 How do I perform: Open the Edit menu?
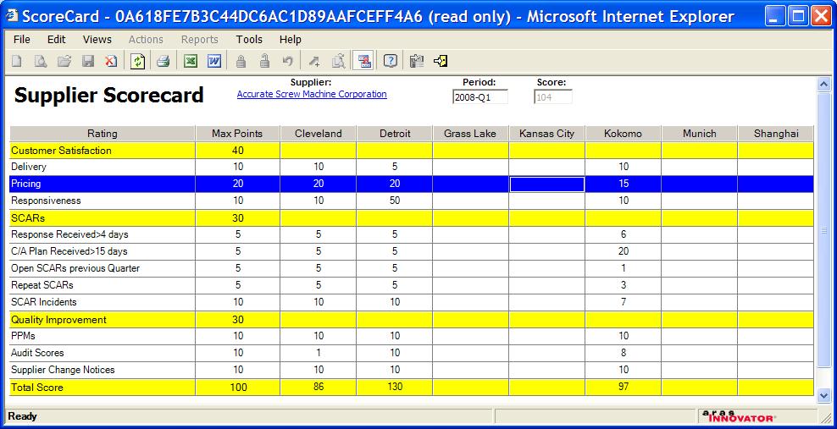pyautogui.click(x=57, y=40)
